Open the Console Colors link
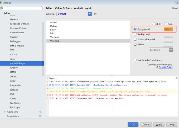The height and width of the screenshot is (128, 179). (165, 67)
